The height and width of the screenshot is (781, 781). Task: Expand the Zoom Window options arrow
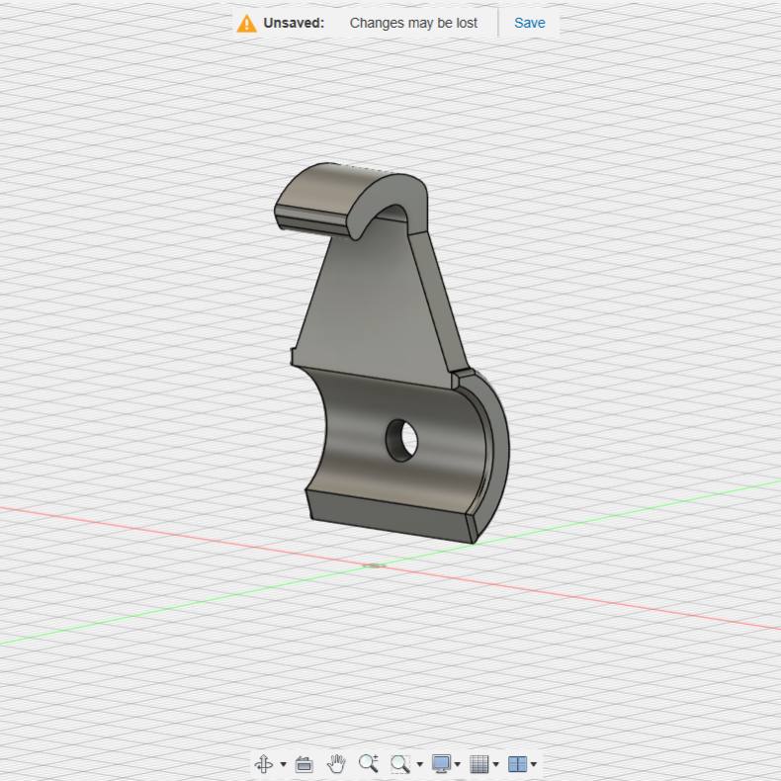tap(419, 764)
